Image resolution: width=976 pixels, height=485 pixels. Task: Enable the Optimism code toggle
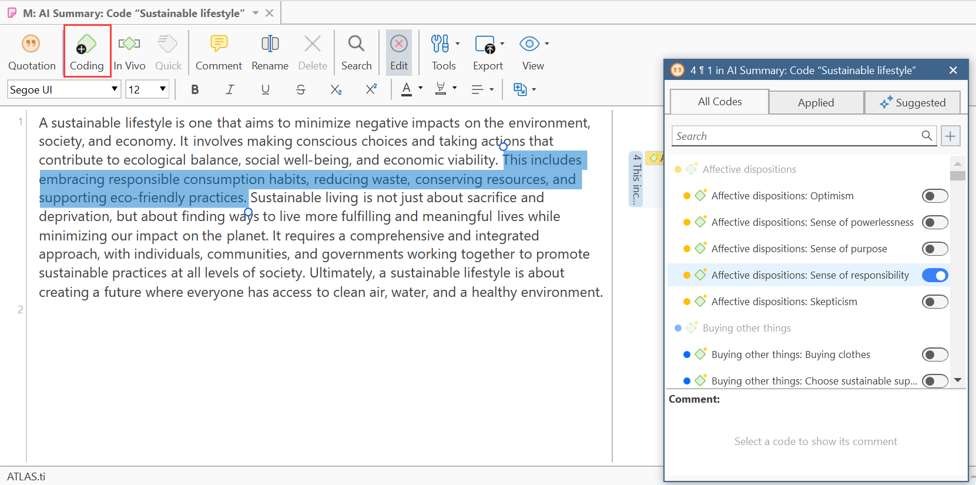point(934,196)
